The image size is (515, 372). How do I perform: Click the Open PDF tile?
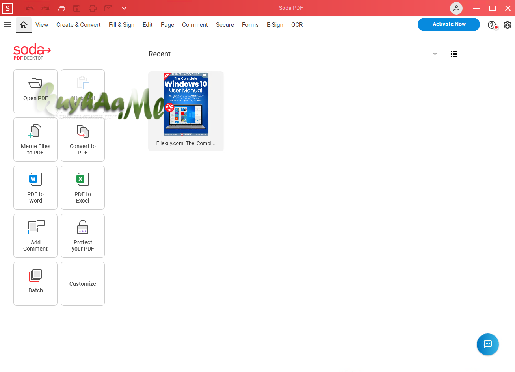tap(35, 91)
